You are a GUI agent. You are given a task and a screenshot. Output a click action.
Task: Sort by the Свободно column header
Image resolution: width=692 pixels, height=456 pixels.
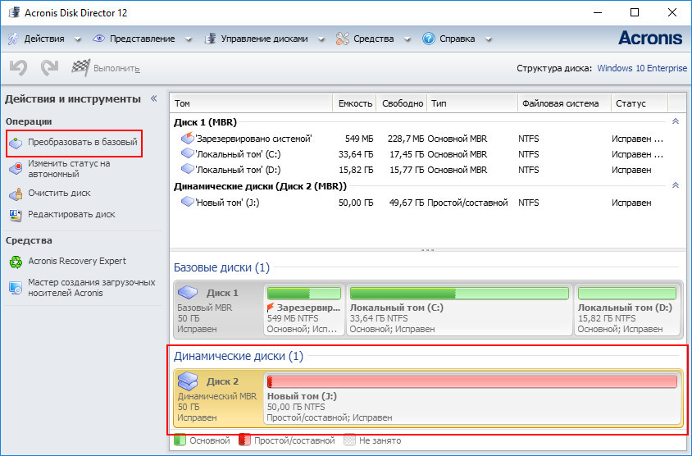click(x=402, y=103)
